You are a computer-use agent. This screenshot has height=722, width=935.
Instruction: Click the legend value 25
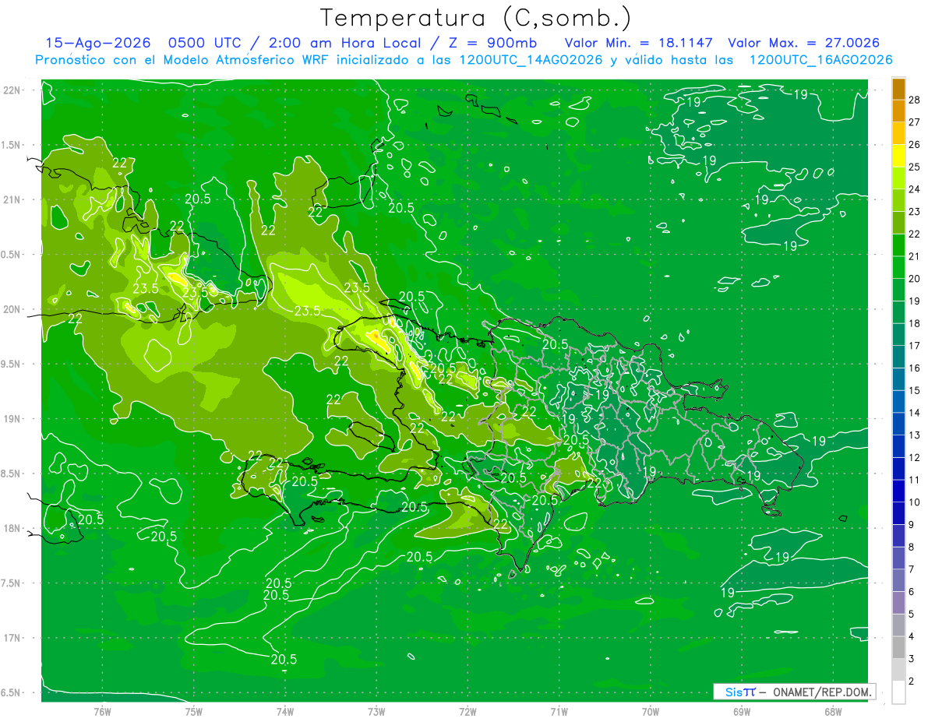tap(914, 167)
